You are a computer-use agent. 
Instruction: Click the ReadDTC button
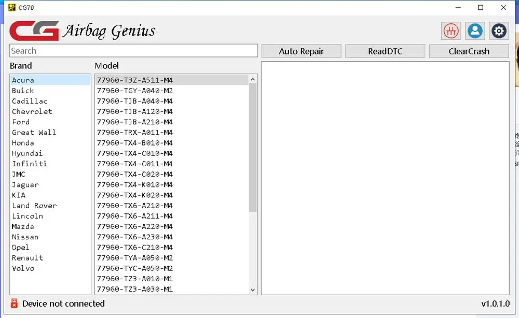[385, 51]
